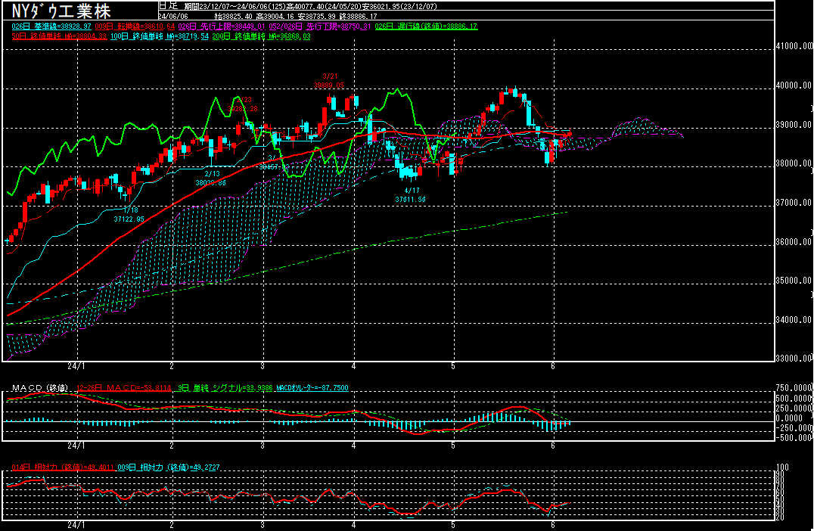Click the 40000.00 price axis label
This screenshot has width=814, height=531.
pyautogui.click(x=794, y=85)
